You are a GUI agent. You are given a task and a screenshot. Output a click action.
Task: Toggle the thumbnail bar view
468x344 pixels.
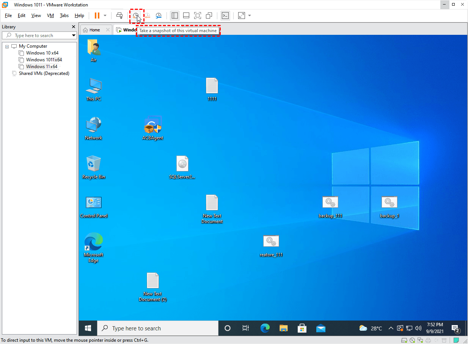coord(186,16)
